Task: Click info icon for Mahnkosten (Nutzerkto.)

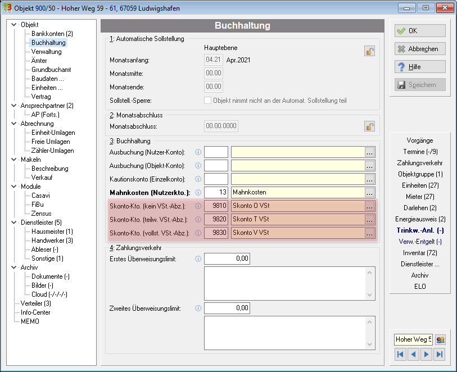Action: [198, 192]
